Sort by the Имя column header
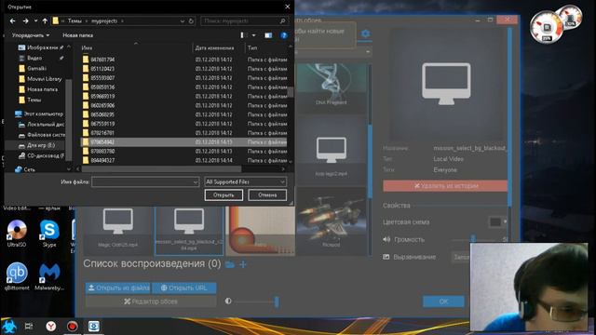 (87, 47)
